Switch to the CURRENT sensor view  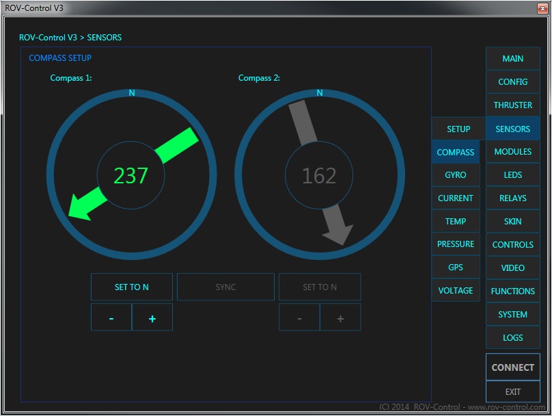pos(456,198)
